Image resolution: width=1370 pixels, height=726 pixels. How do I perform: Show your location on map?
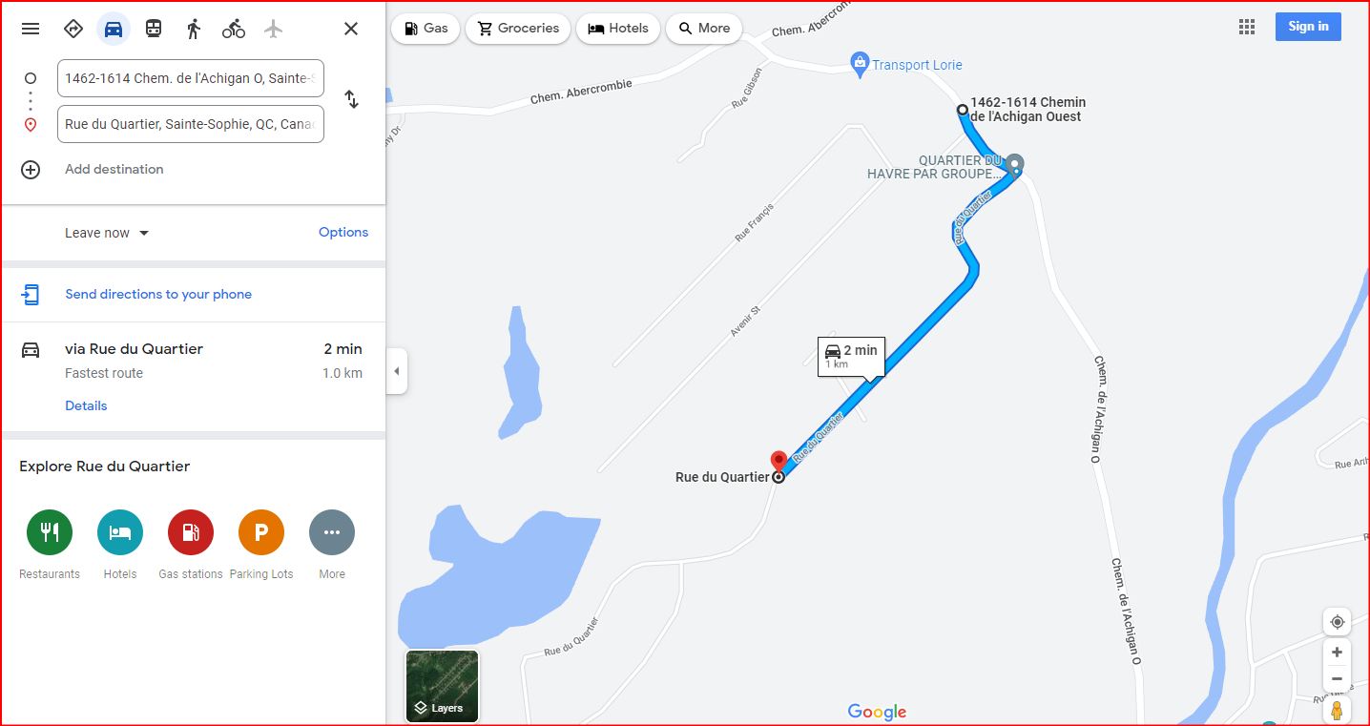point(1337,622)
